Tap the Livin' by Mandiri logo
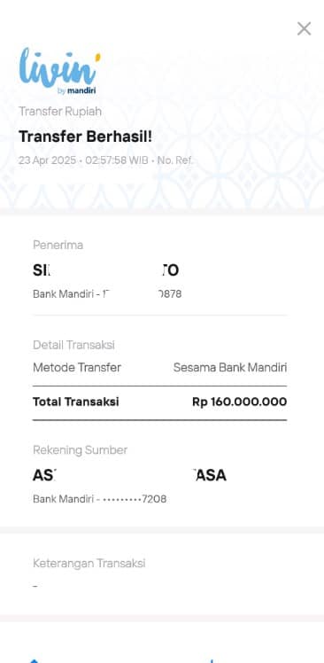The width and height of the screenshot is (324, 663). (x=59, y=71)
